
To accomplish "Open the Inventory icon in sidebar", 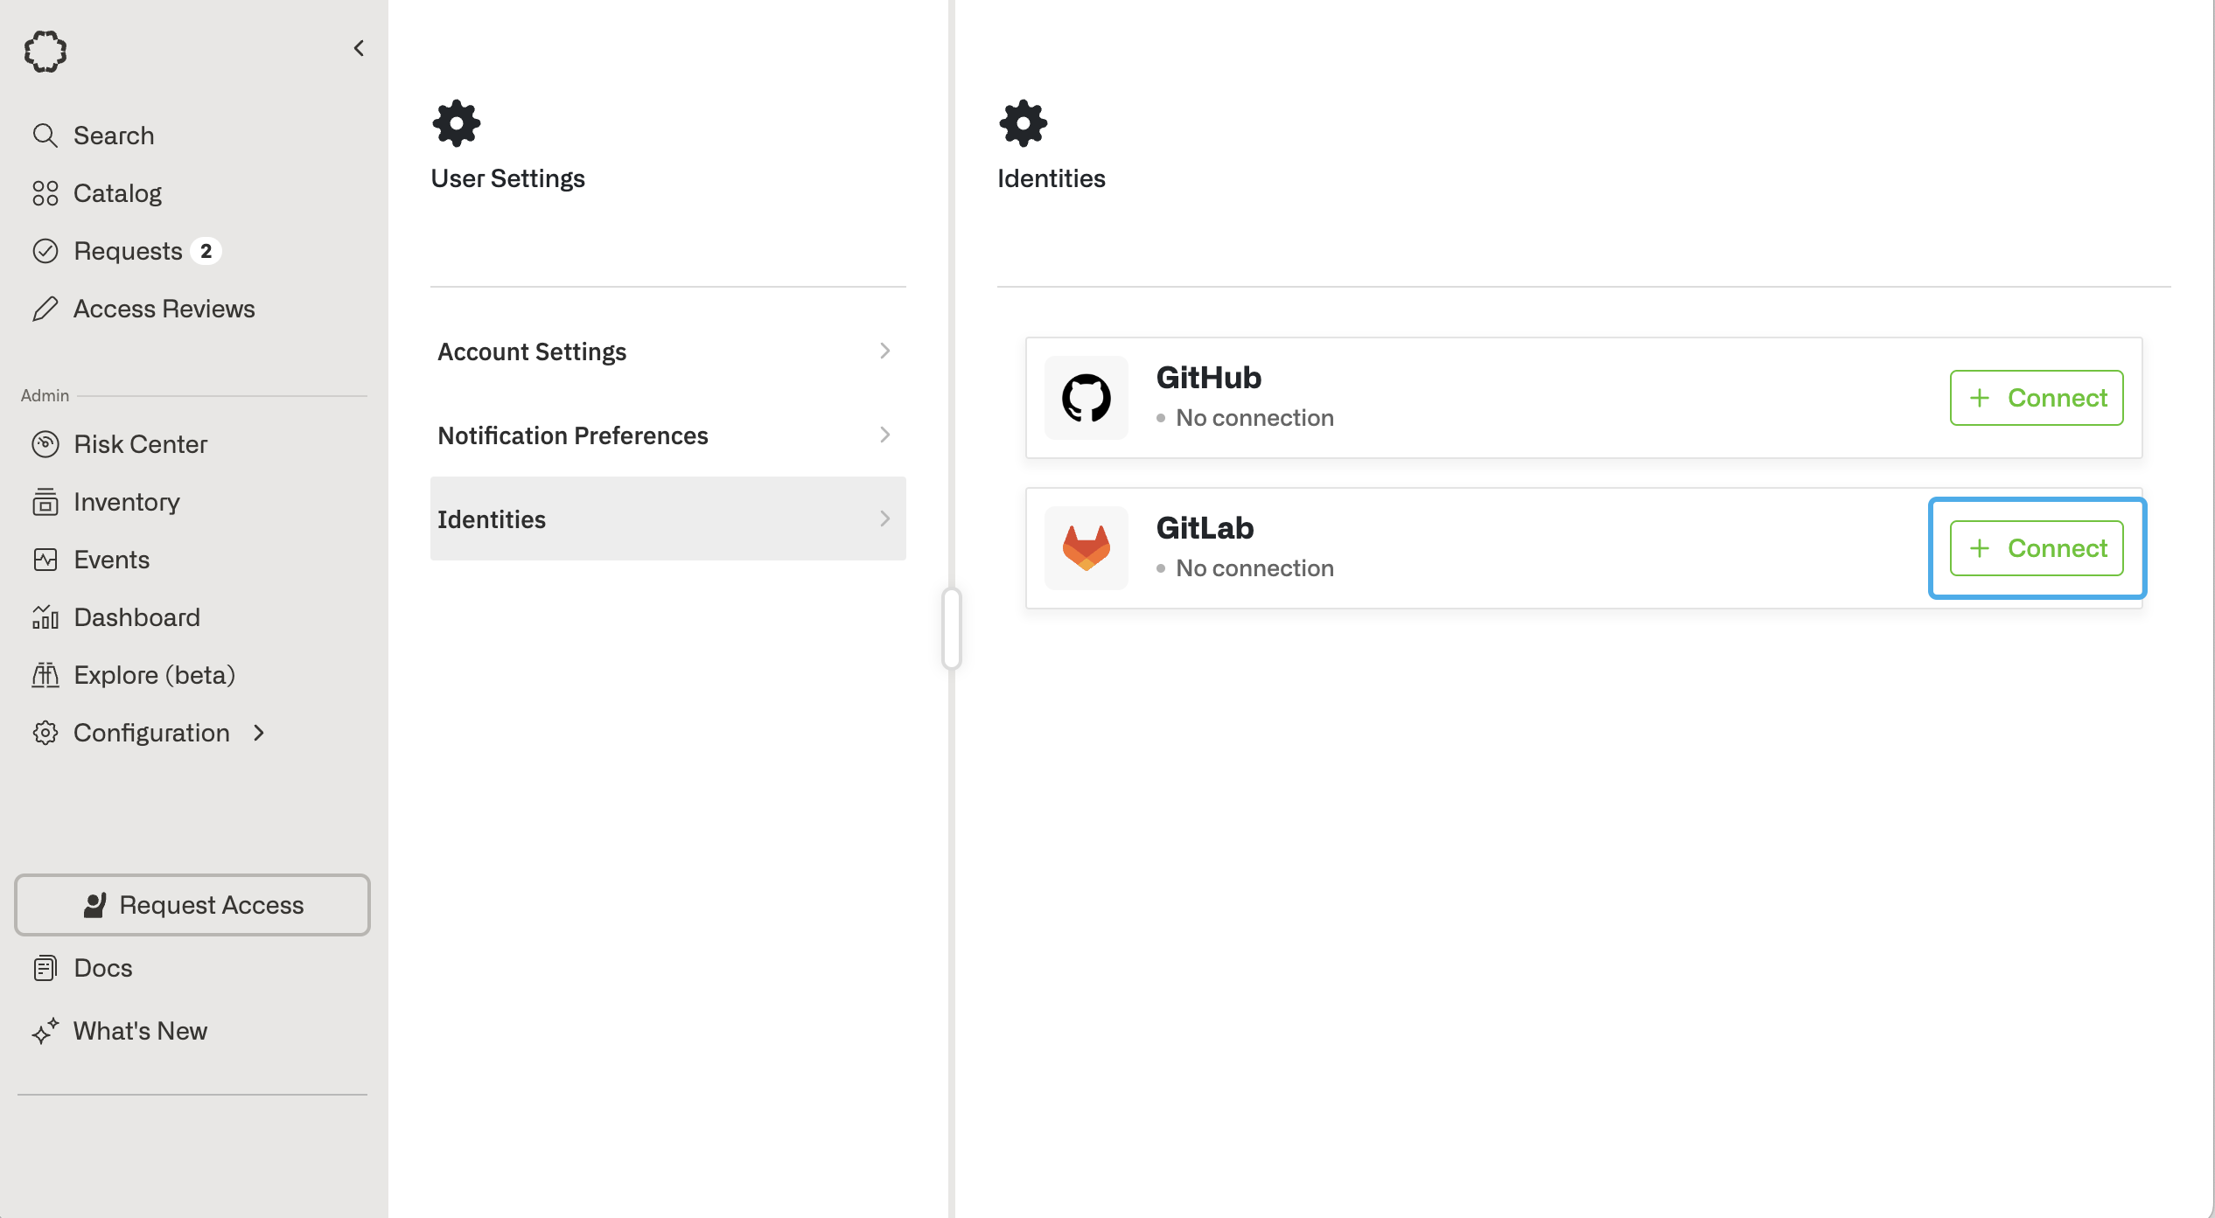I will tap(45, 502).
